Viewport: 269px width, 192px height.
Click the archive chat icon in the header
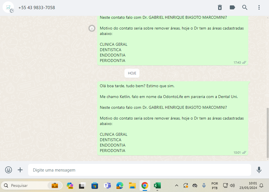pos(220,7)
